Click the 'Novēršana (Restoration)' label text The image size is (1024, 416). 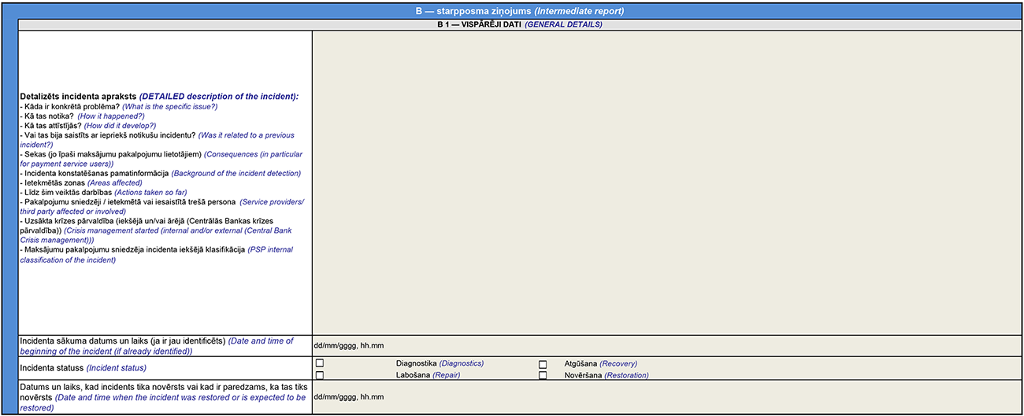606,375
